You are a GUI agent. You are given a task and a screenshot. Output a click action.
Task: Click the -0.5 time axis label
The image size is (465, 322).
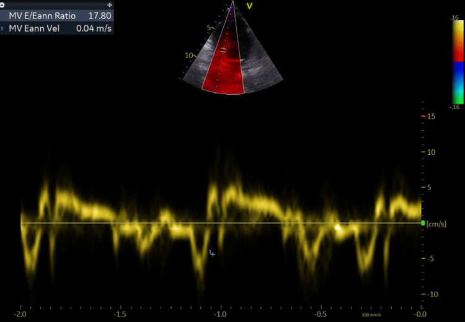(321, 315)
